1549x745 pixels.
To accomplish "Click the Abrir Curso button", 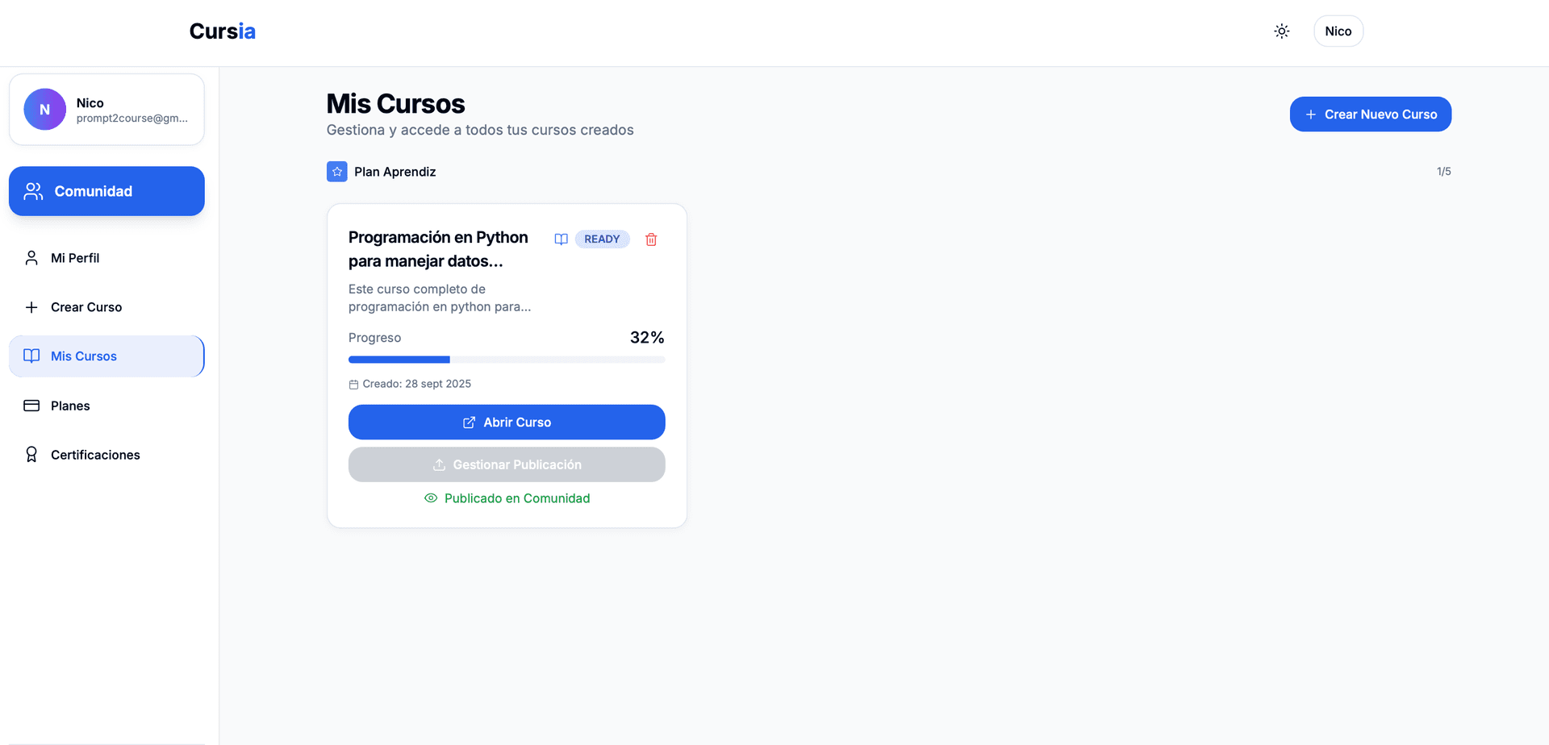I will pyautogui.click(x=507, y=422).
